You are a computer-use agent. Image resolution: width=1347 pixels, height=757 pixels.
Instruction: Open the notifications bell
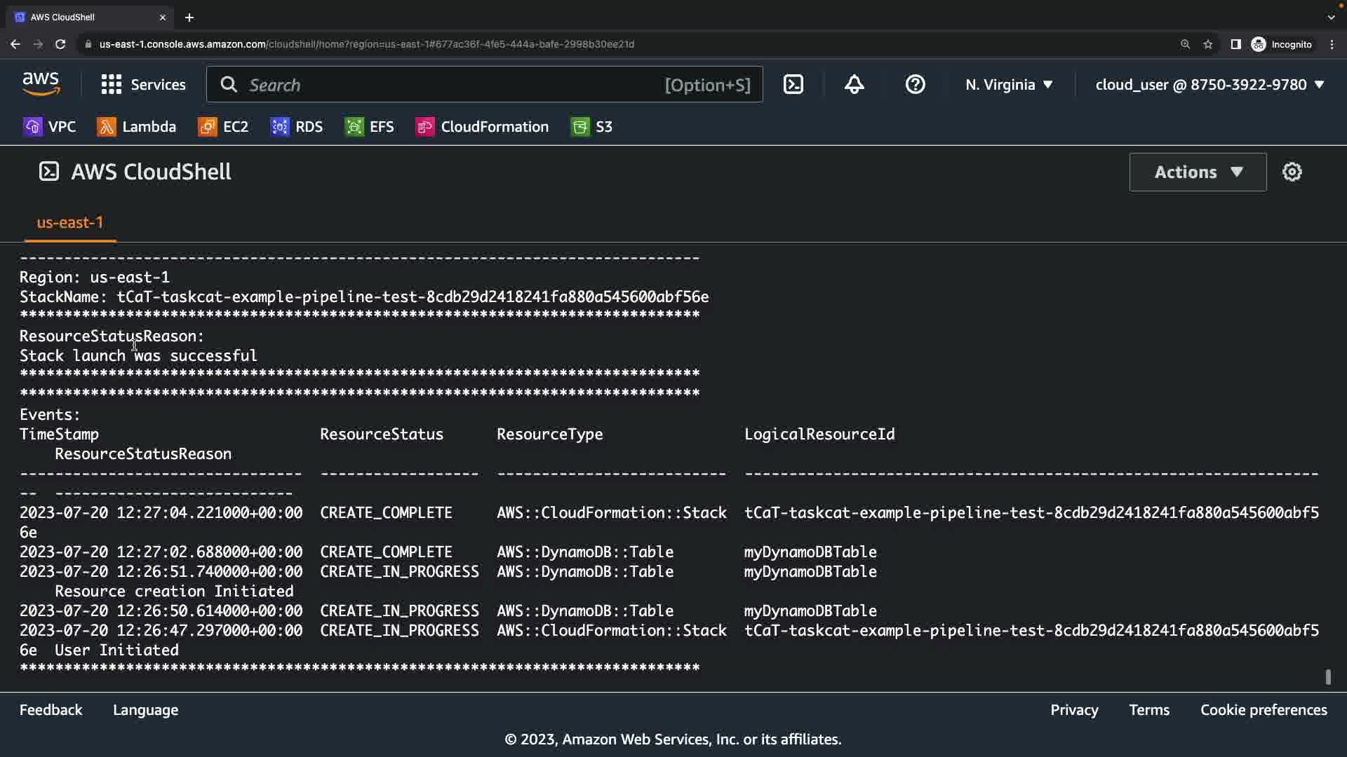pyautogui.click(x=854, y=85)
